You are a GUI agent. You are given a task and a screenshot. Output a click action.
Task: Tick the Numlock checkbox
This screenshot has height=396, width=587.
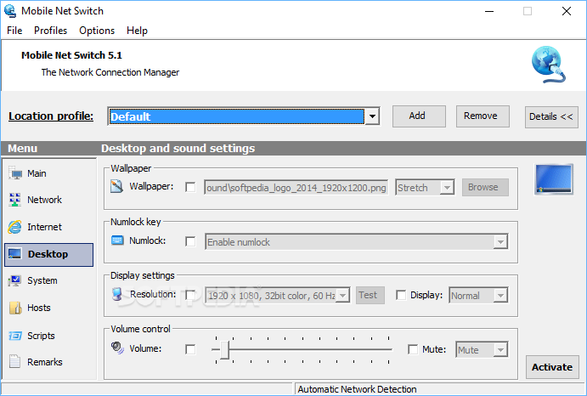[190, 241]
